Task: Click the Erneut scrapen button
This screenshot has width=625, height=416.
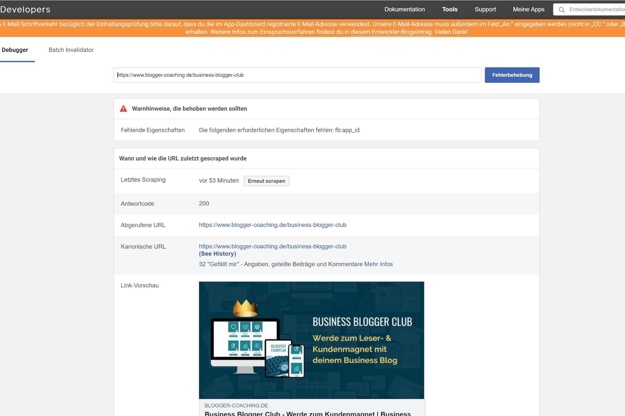Action: pyautogui.click(x=266, y=181)
